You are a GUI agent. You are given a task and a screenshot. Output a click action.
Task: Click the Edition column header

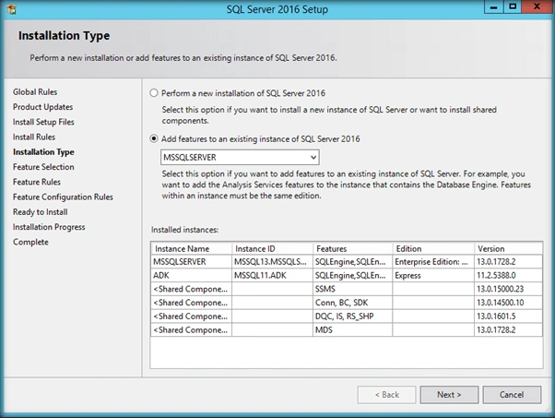(433, 248)
